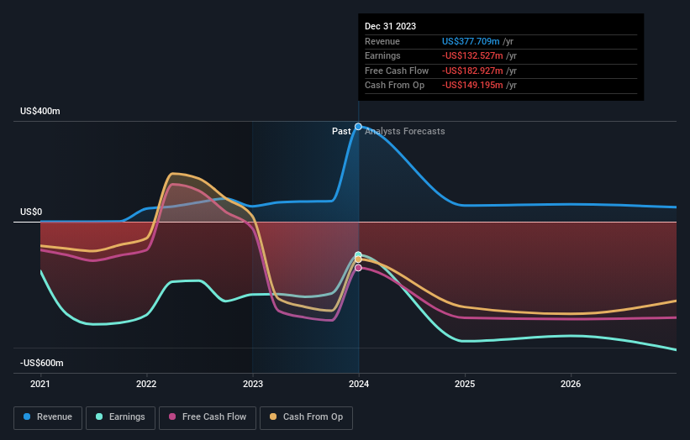This screenshot has height=440, width=690.
Task: Click the blue Revenue data point at 2024
Action: tap(358, 127)
